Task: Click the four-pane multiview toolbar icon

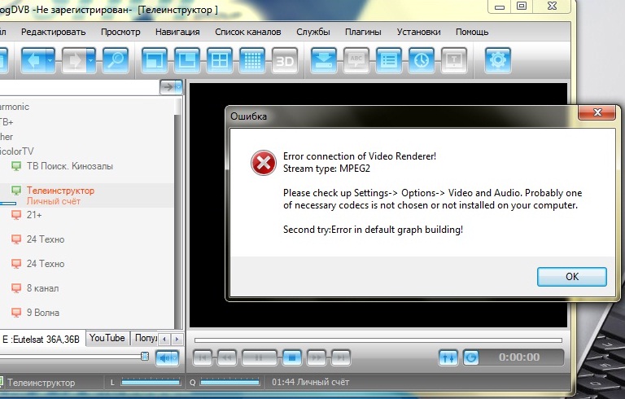Action: tap(219, 60)
